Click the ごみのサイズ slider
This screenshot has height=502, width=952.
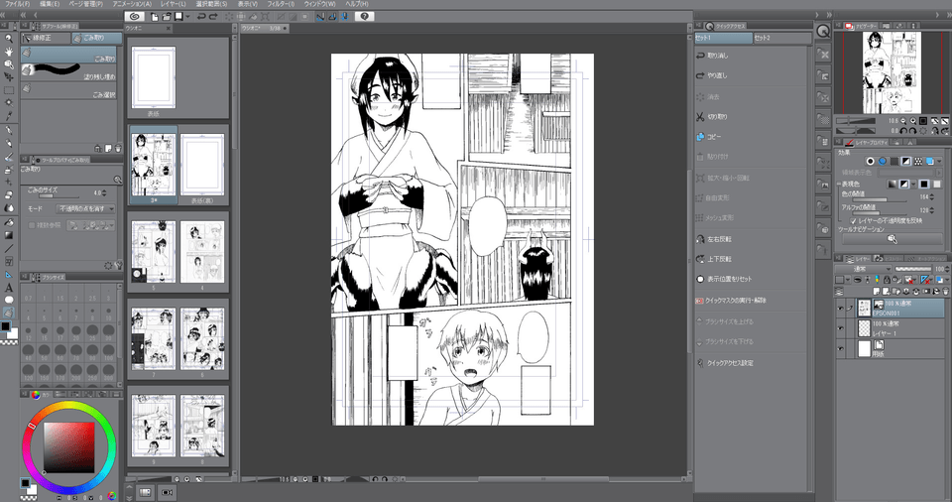(59, 196)
